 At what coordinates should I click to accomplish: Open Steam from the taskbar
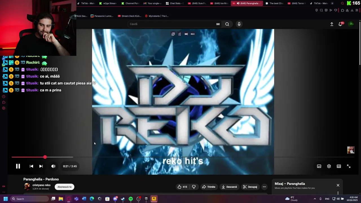pos(123,199)
